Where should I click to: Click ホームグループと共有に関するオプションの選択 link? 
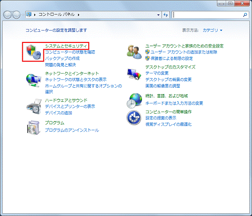[x=84, y=89]
